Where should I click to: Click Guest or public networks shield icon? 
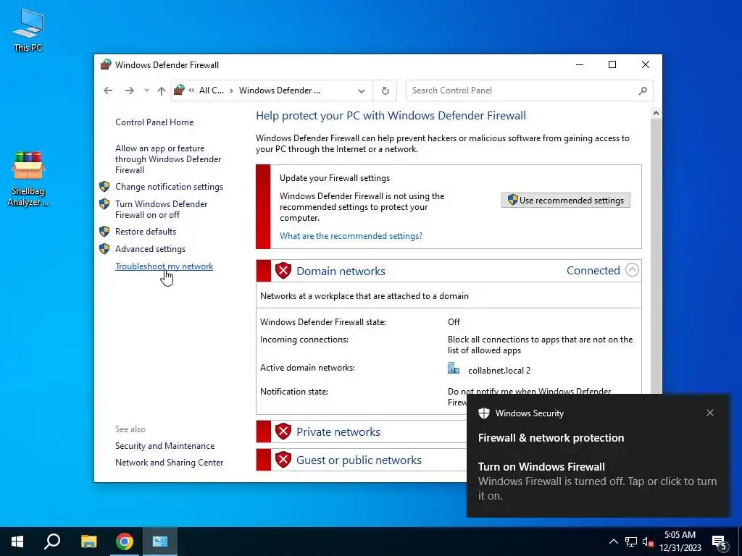(x=283, y=460)
